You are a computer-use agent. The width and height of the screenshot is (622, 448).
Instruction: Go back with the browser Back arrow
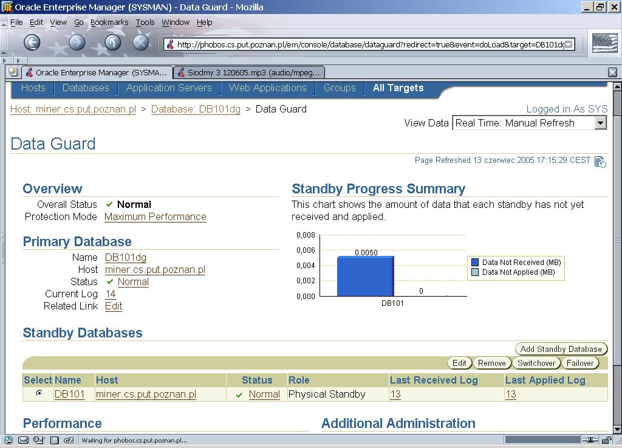[x=32, y=42]
